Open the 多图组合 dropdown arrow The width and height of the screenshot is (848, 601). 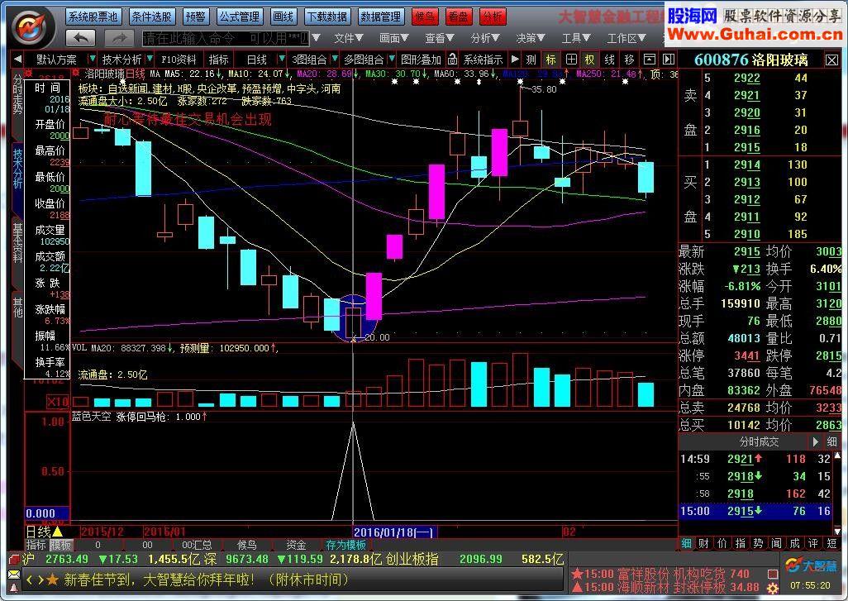[392, 59]
